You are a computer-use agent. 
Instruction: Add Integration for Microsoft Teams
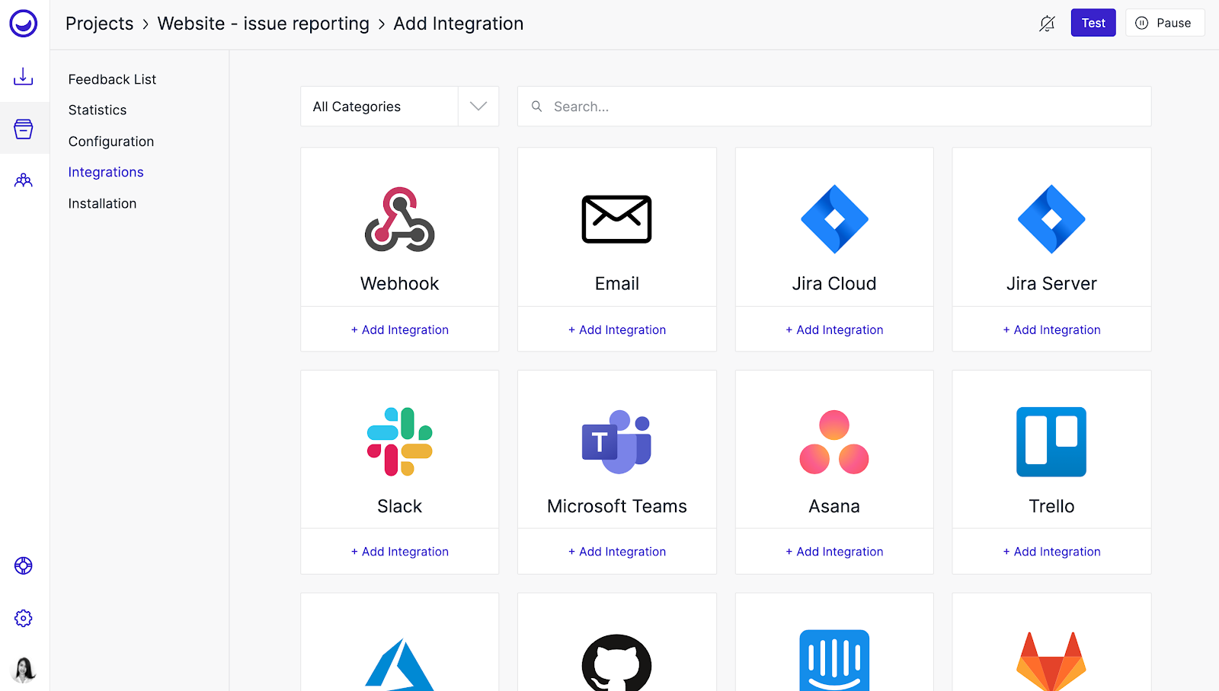(x=616, y=552)
